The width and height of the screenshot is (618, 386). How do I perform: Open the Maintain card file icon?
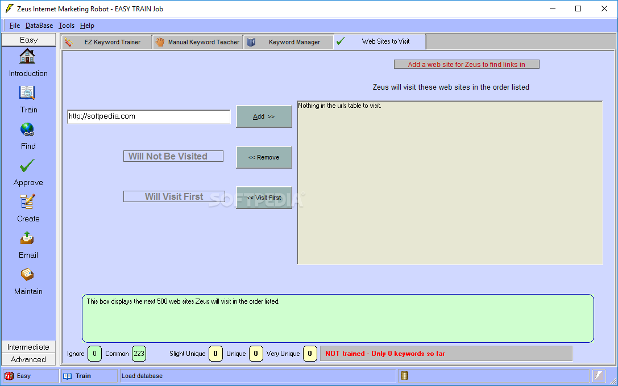tap(27, 274)
